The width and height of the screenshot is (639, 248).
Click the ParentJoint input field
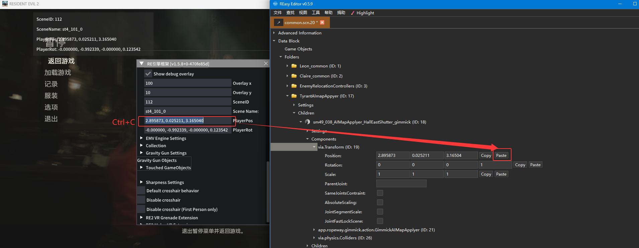pos(401,183)
